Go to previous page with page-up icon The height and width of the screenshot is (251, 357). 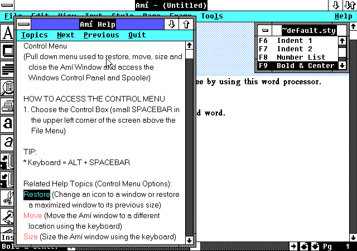(x=304, y=246)
